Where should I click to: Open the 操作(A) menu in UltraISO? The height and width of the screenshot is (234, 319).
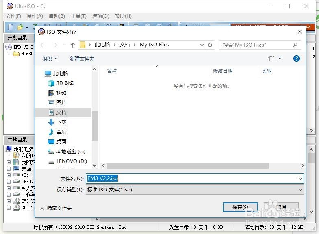pyautogui.click(x=35, y=16)
